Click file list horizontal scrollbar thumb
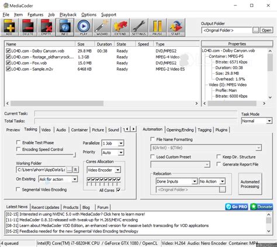Screen dimensions: 277x247 pyautogui.click(x=57, y=104)
